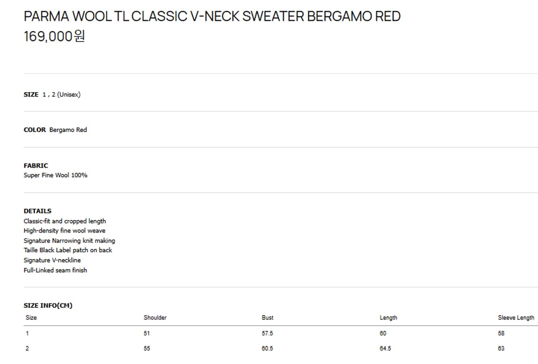Click 'High-density fine wool weave' detail line
The image size is (538, 364).
tap(65, 231)
